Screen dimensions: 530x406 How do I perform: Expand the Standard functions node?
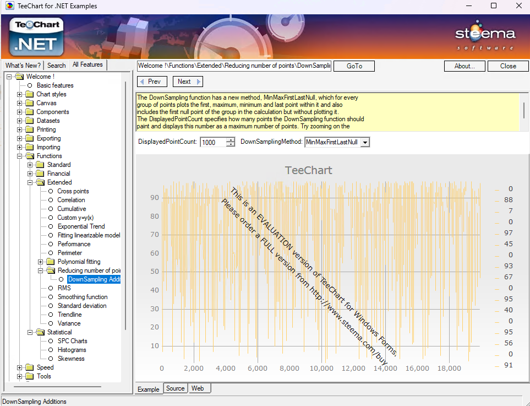30,165
